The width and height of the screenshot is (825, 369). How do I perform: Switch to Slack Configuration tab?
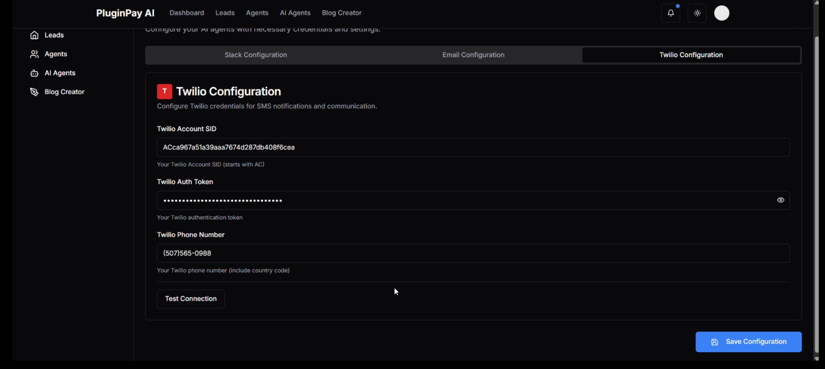(x=256, y=55)
